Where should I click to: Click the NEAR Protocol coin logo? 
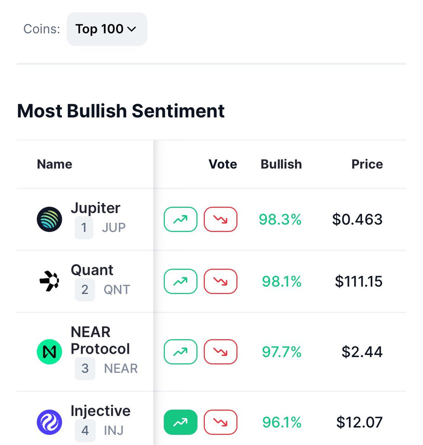point(49,352)
